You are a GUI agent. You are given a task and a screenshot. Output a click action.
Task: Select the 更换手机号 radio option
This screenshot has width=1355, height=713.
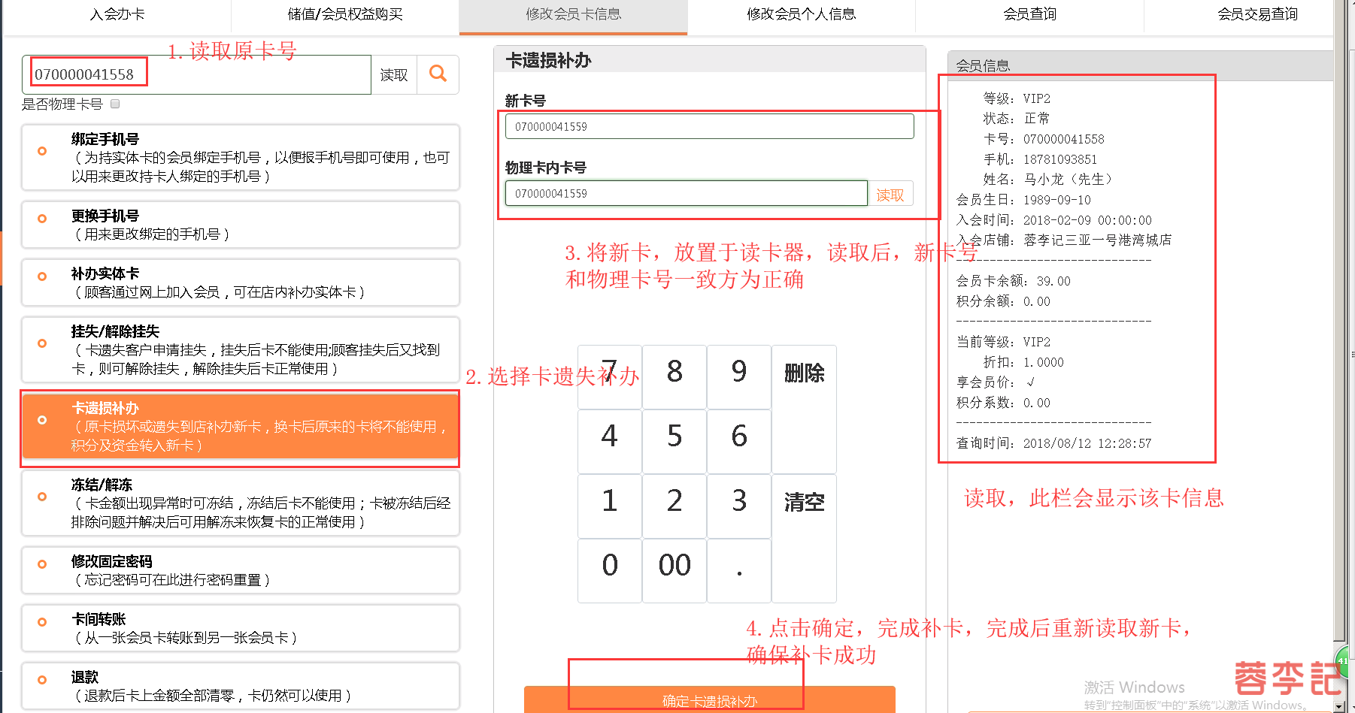(x=42, y=219)
